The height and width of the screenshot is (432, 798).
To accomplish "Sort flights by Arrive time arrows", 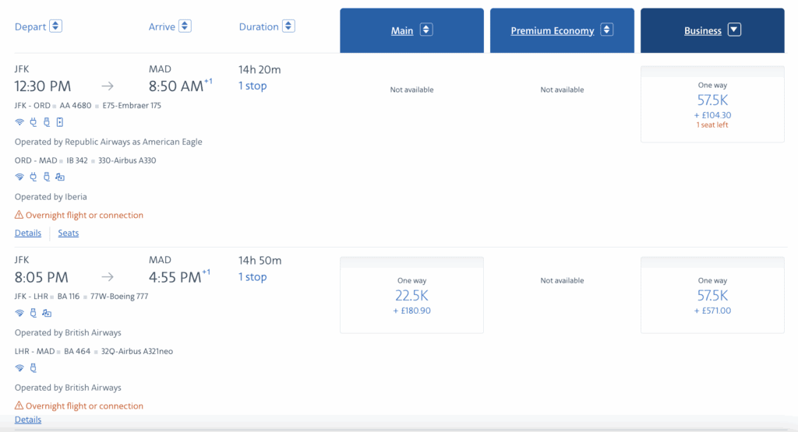I will click(185, 26).
